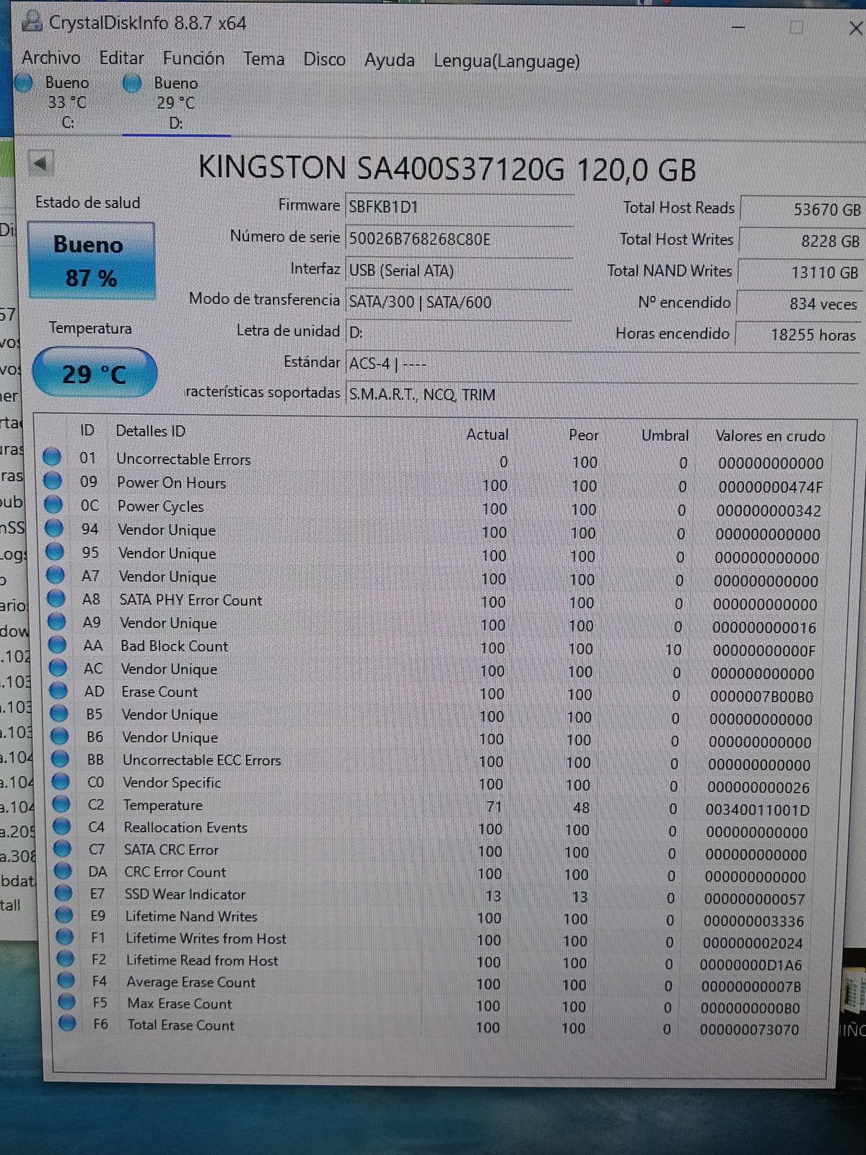
Task: Click the Detalles ID column header
Action: tap(151, 431)
